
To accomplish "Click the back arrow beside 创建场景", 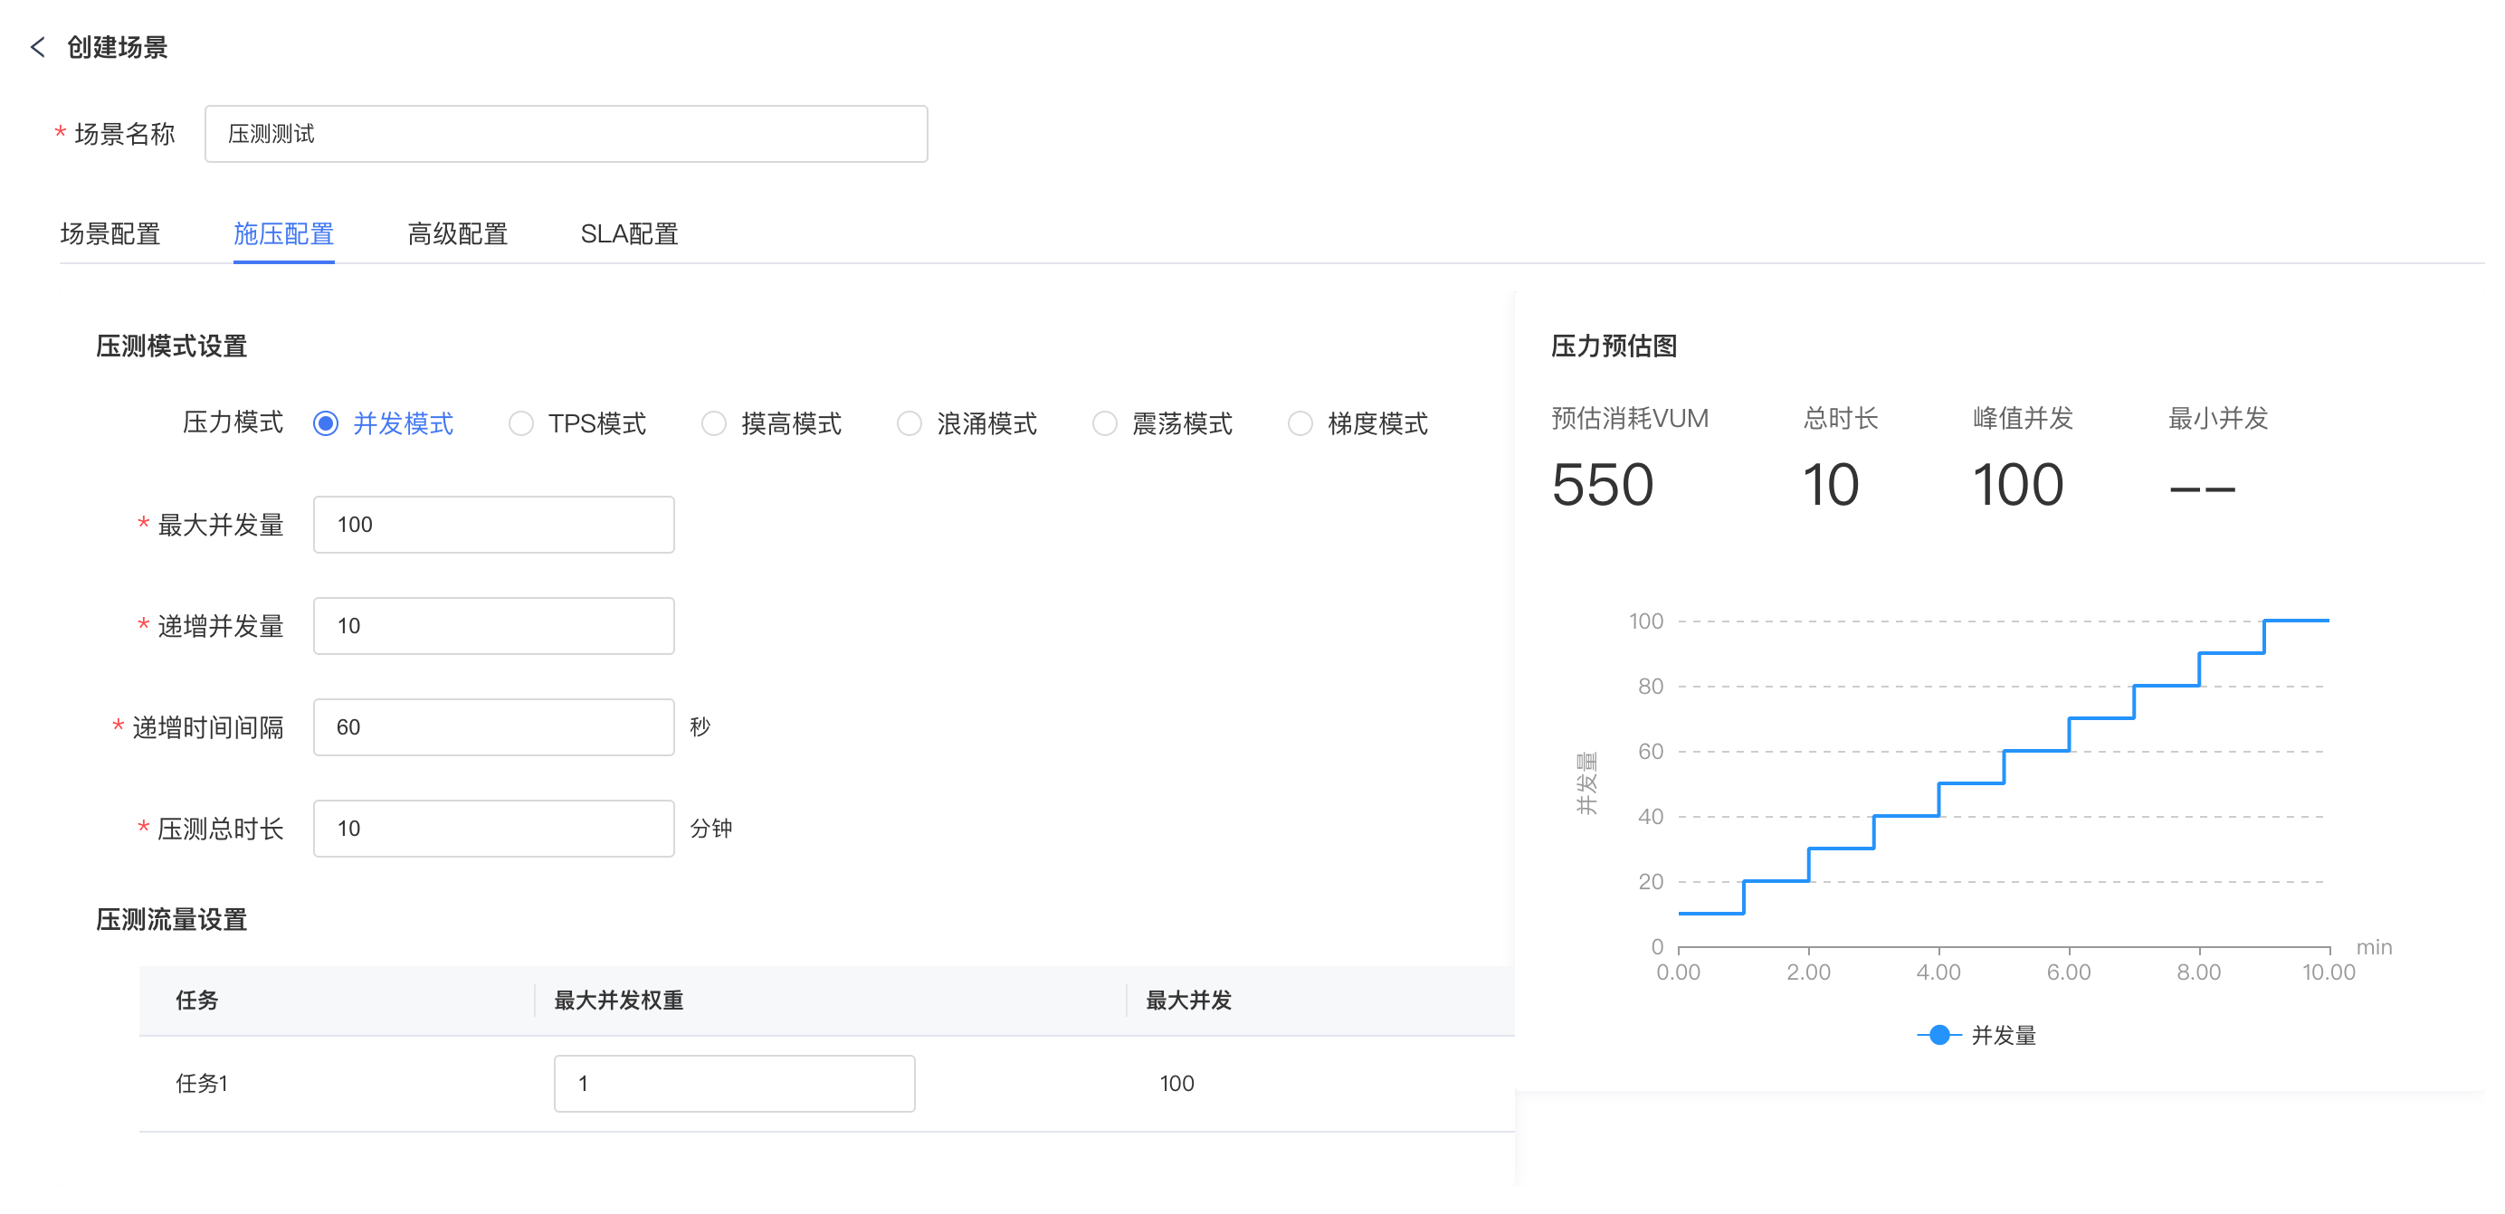I will (38, 47).
